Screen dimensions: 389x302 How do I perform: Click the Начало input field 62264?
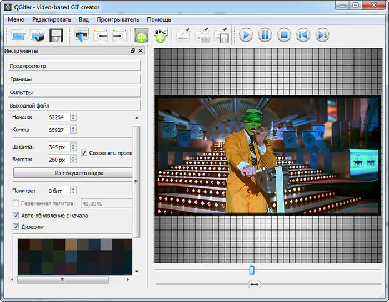click(58, 117)
